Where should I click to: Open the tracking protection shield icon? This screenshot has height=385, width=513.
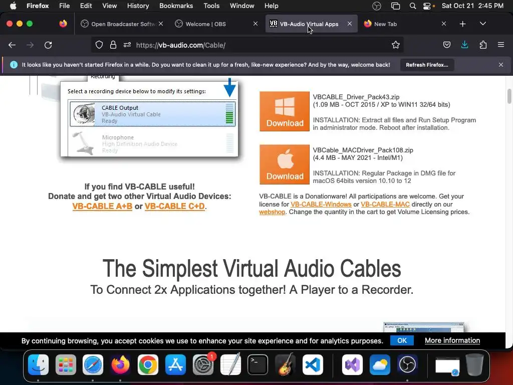[99, 45]
